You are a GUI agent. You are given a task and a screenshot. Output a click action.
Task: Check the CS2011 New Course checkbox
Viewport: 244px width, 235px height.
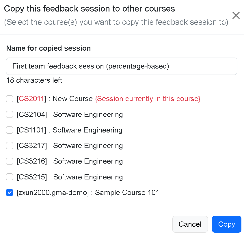(10, 99)
